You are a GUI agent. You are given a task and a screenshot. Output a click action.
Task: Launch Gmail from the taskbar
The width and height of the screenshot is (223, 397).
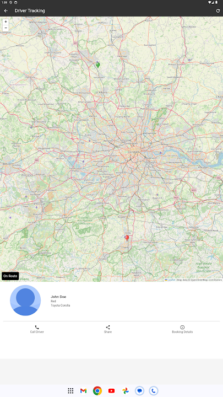pyautogui.click(x=84, y=391)
